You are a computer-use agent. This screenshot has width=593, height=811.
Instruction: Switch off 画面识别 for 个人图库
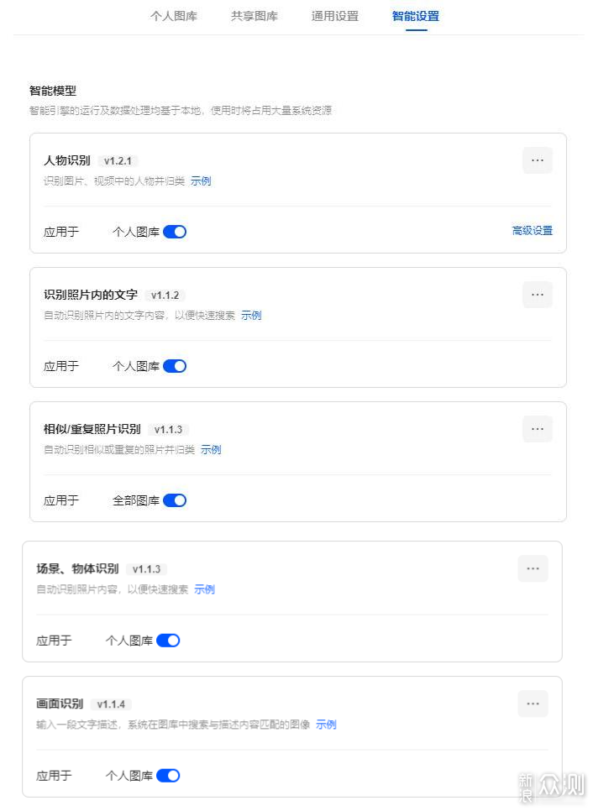point(168,776)
